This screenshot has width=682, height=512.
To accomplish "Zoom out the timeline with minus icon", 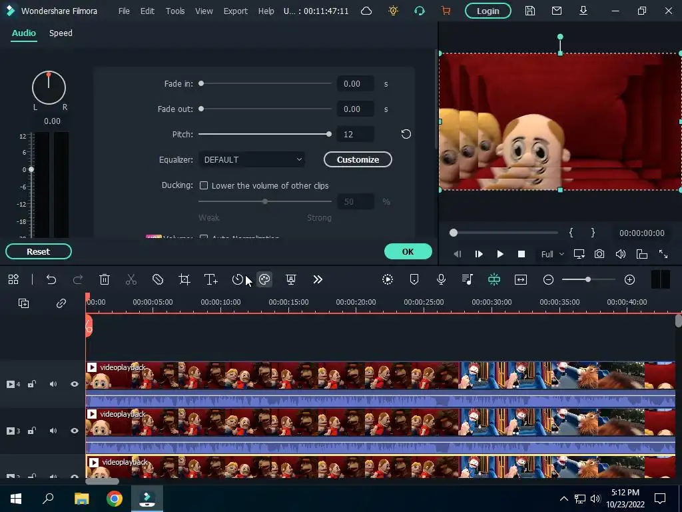I will pos(549,279).
